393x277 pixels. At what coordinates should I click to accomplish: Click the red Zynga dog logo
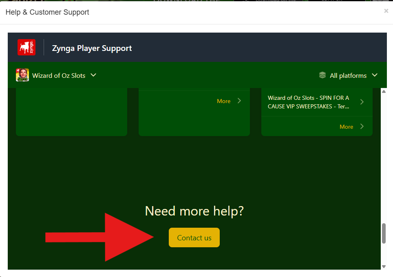tap(26, 47)
